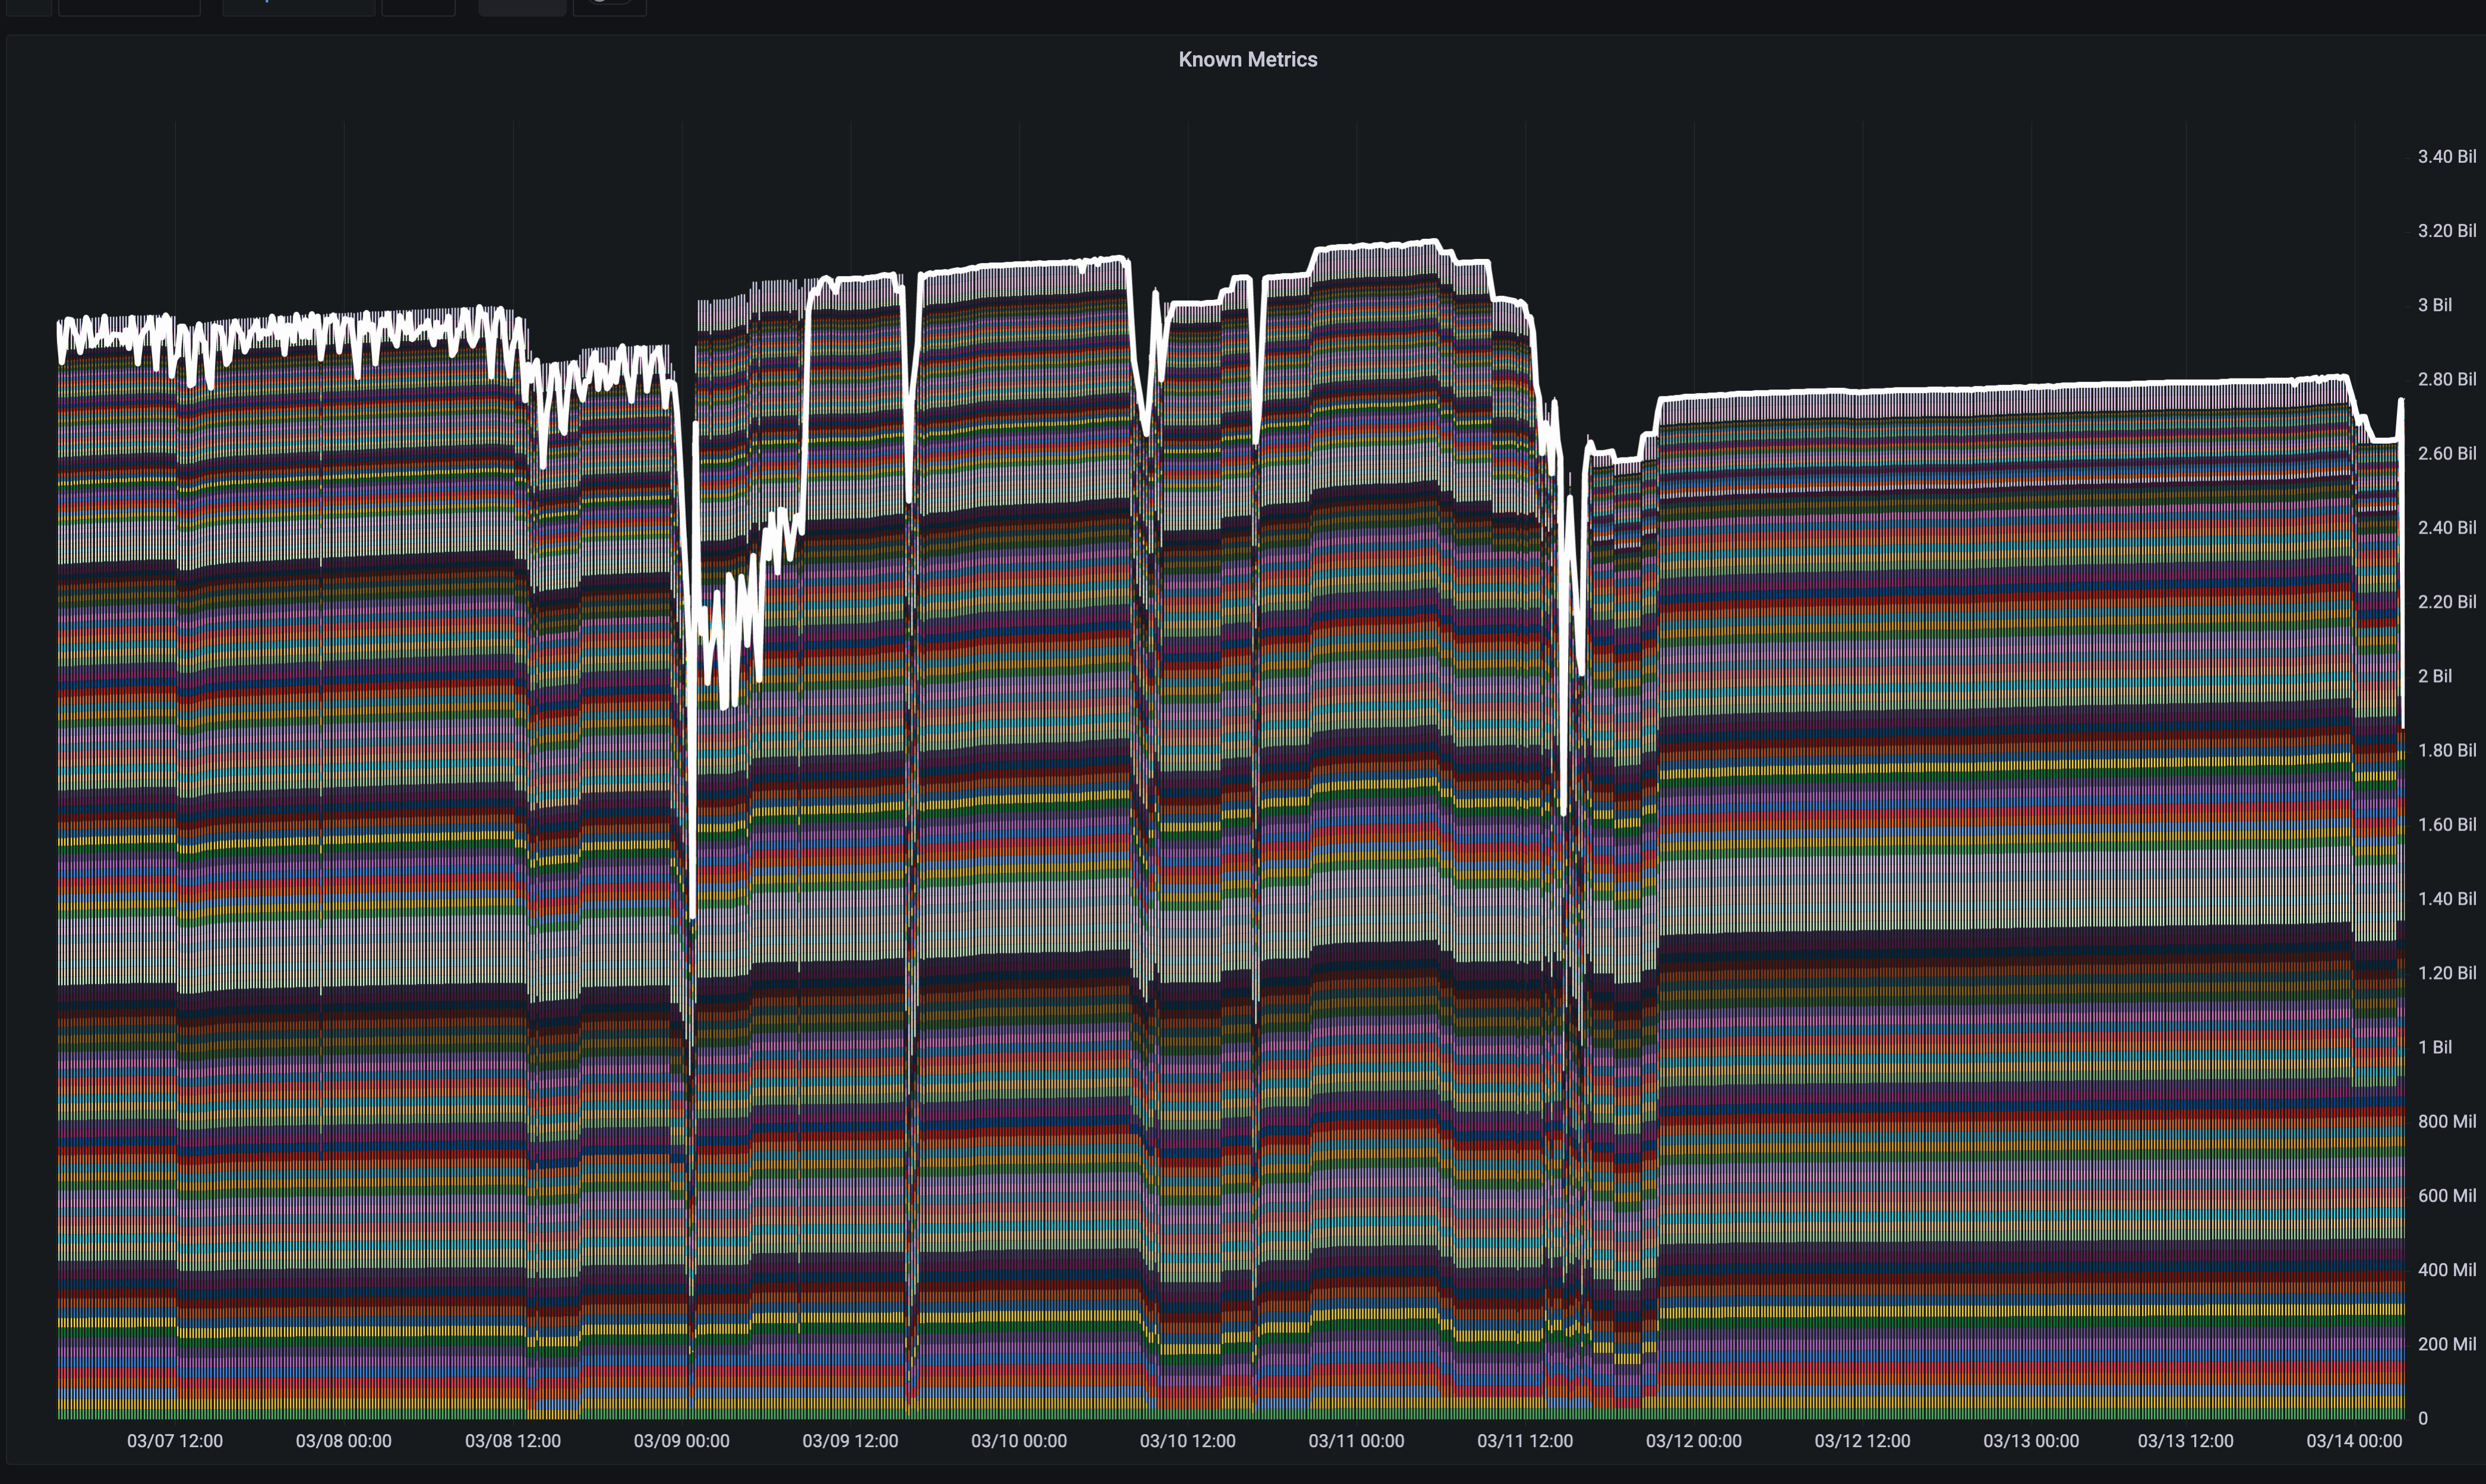Screen dimensions: 2486x1484
Task: Click the 03/12 12:00 time label
Action: [1862, 1441]
